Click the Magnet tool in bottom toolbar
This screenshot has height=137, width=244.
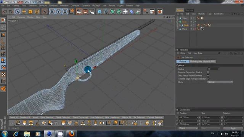tap(89, 123)
